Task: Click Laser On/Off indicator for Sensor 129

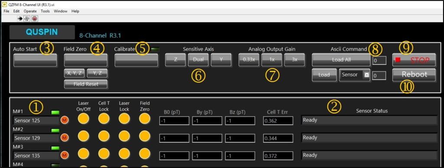Action: tap(84, 136)
